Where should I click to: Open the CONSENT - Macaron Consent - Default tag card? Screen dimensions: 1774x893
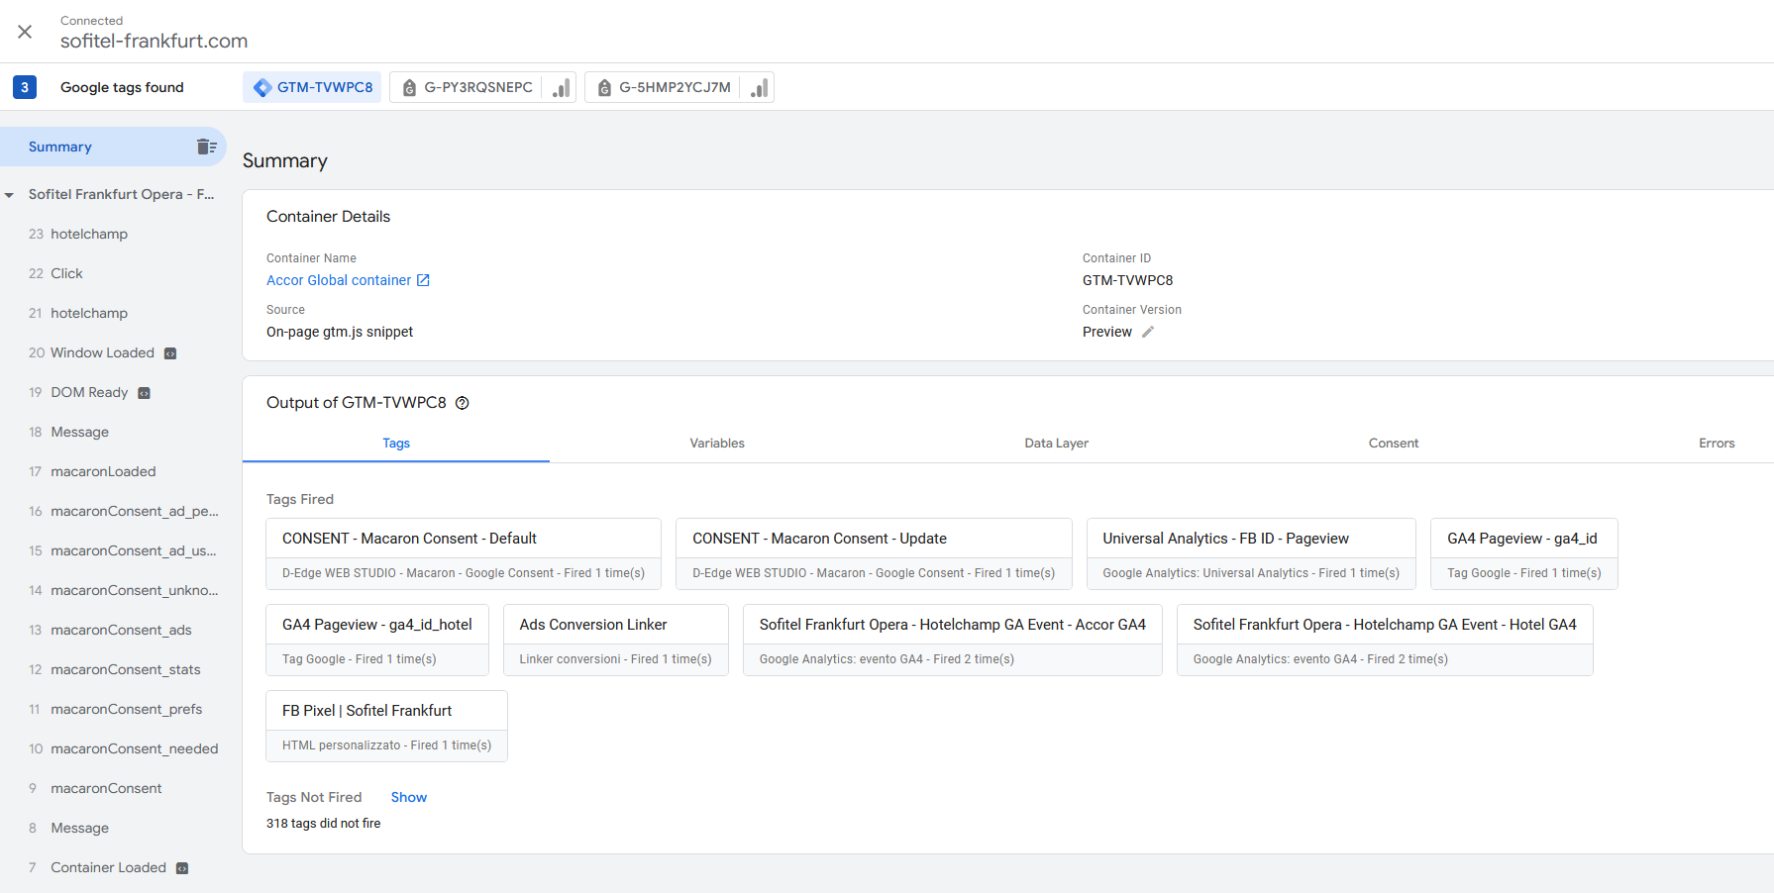point(464,554)
